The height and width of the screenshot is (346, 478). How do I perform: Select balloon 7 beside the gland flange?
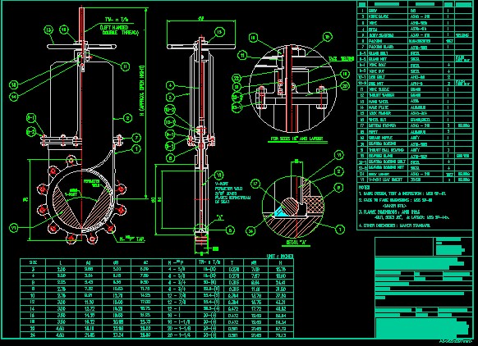coord(136,138)
